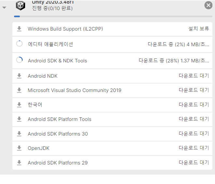This screenshot has height=184, width=215.
Task: Select Microsoft Visual Studio Community 2019 label
Action: coord(75,90)
